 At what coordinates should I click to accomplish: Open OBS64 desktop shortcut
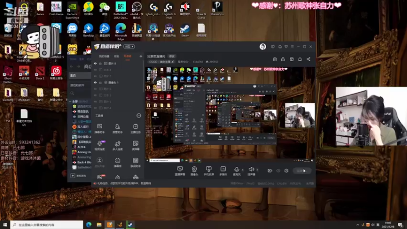coord(137,10)
